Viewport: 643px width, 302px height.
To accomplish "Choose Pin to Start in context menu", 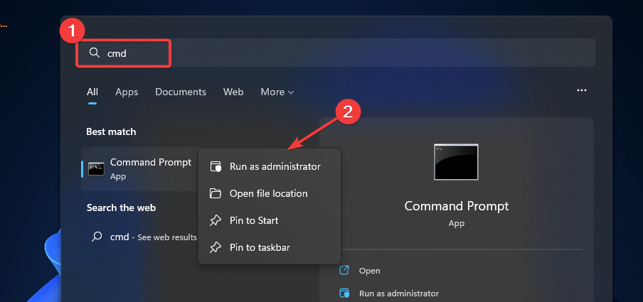I will coord(270,220).
